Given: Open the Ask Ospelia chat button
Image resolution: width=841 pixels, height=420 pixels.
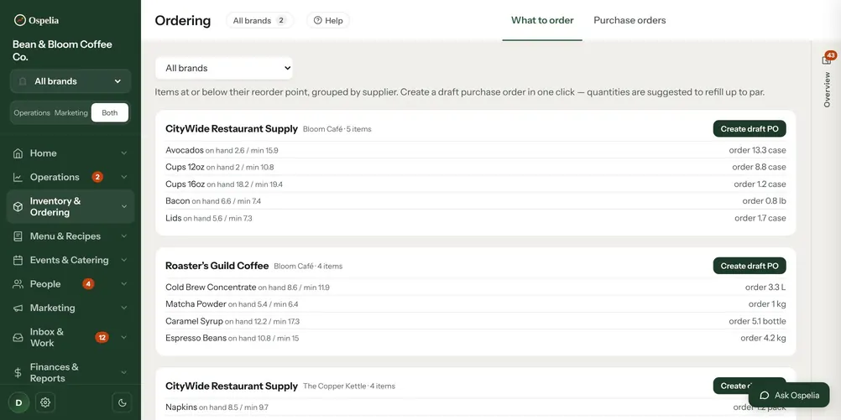Looking at the screenshot, I should coord(789,396).
